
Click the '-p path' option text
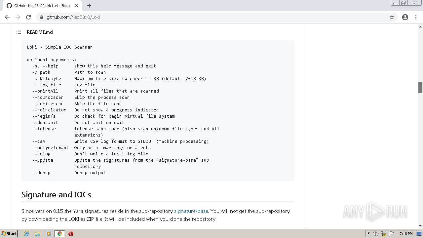coord(41,72)
